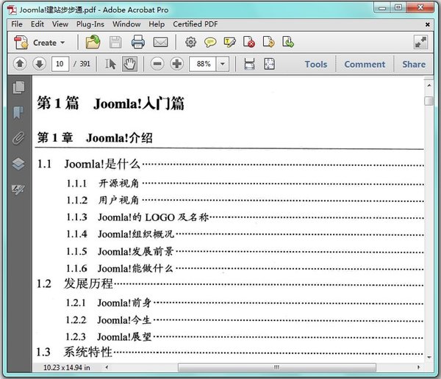441x379 pixels.
Task: Click page size label 10.23 x 14.94 in
Action: click(67, 367)
